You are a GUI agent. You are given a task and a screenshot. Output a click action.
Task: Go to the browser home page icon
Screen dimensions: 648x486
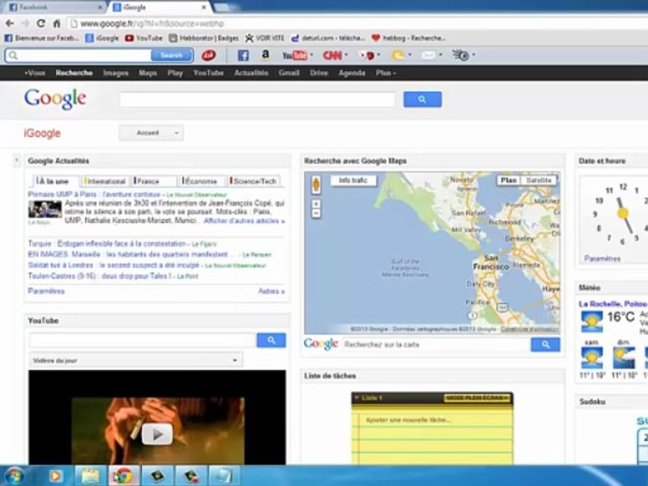click(57, 24)
